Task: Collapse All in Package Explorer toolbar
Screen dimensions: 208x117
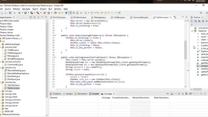Action: click(x=31, y=17)
